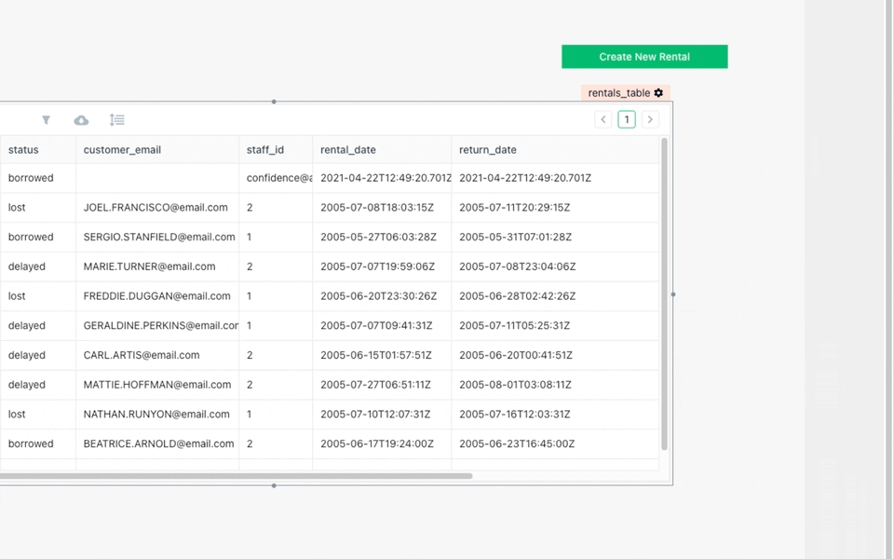
Task: Click the Create New Rental button
Action: point(643,57)
